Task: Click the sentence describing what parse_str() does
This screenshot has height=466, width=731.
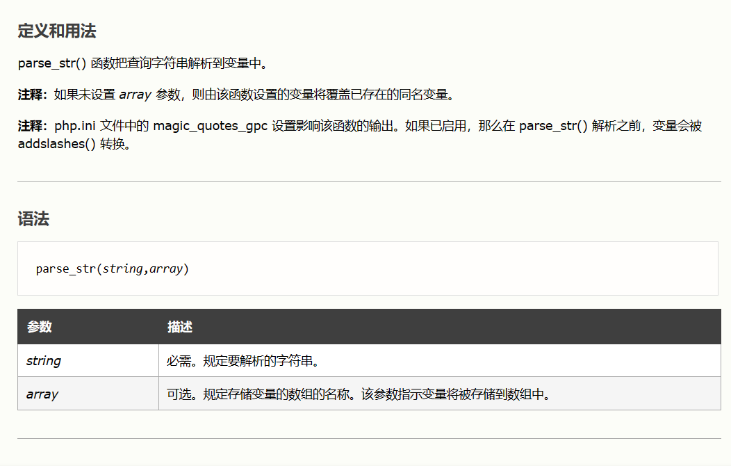Action: pyautogui.click(x=142, y=63)
